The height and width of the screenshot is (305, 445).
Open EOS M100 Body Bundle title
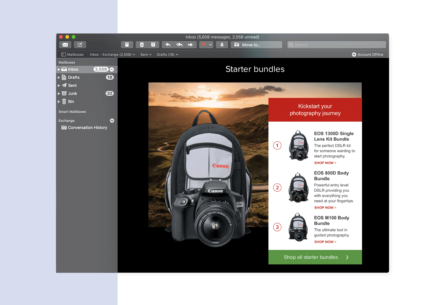point(332,221)
